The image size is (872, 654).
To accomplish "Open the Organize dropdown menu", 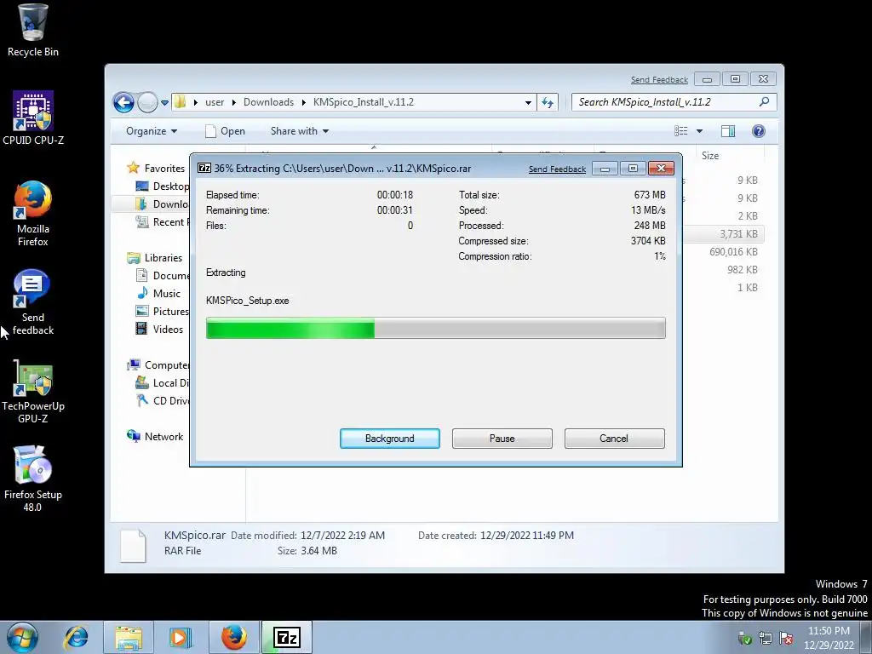I will pyautogui.click(x=152, y=130).
